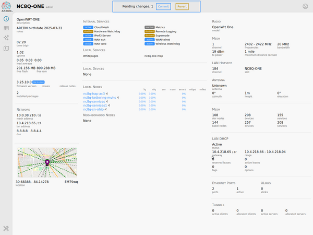Click the location map thumbnail
Screen dimensions: 313x235
tap(46, 163)
